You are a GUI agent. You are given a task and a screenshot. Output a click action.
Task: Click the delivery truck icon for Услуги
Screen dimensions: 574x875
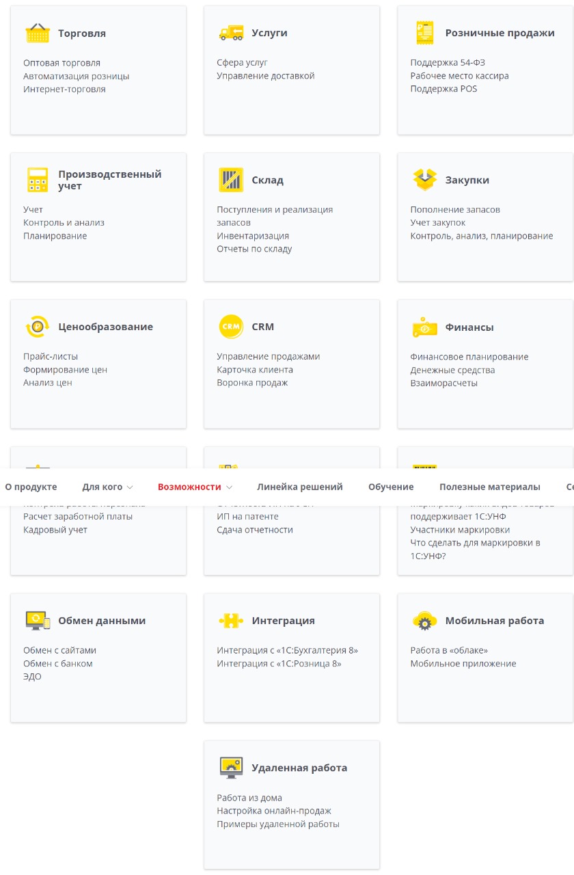coord(231,33)
